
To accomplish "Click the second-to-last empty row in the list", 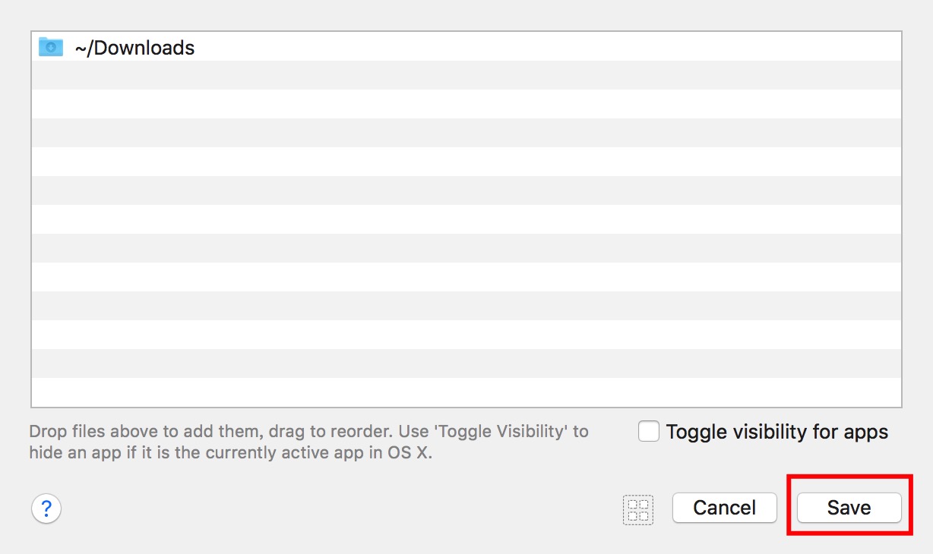I will 466,364.
